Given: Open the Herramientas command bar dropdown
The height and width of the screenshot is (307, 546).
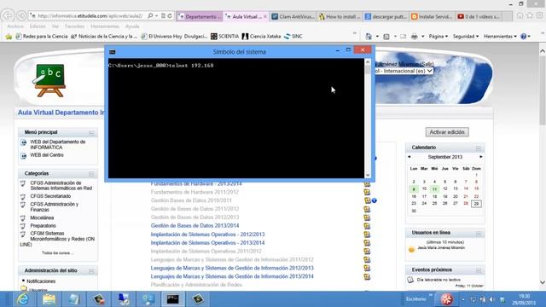Looking at the screenshot, I should point(500,36).
